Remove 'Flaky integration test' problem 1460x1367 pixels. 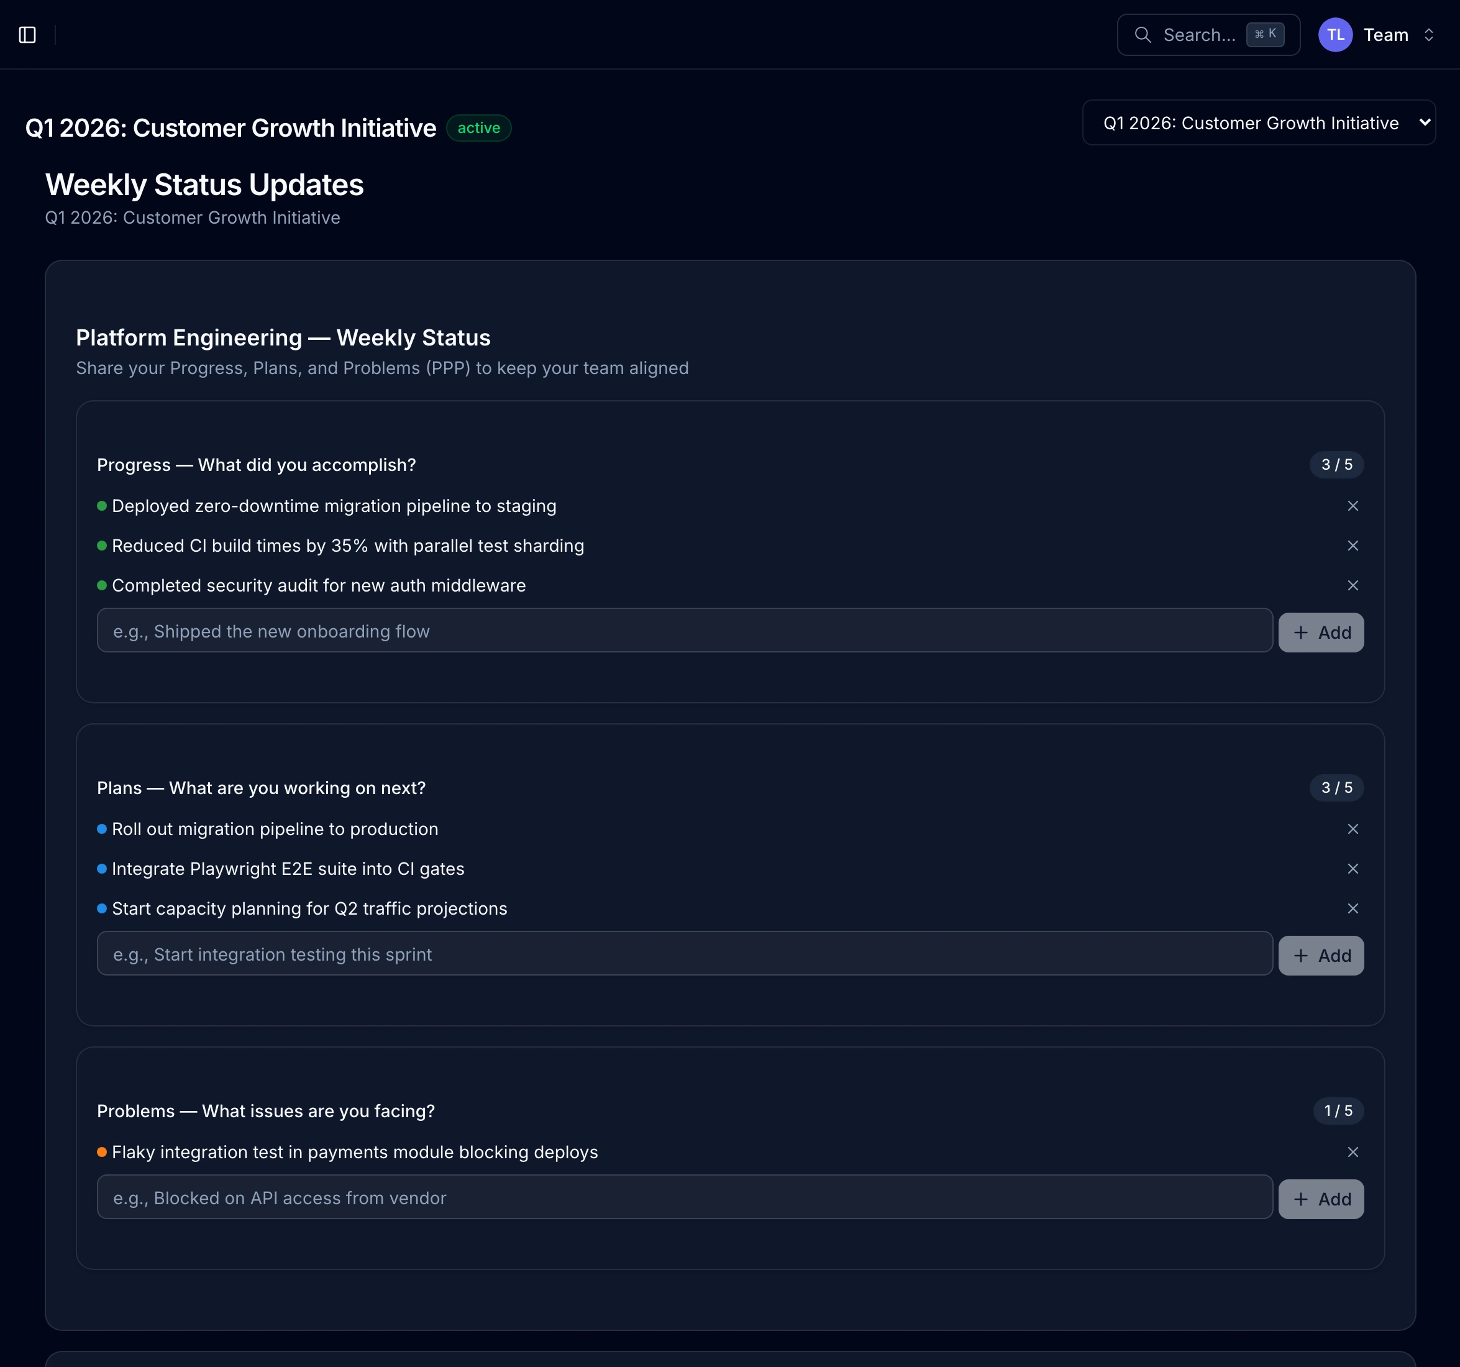[1352, 1152]
